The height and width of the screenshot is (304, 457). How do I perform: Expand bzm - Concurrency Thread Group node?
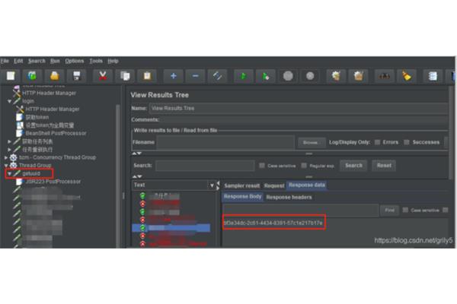click(6, 157)
